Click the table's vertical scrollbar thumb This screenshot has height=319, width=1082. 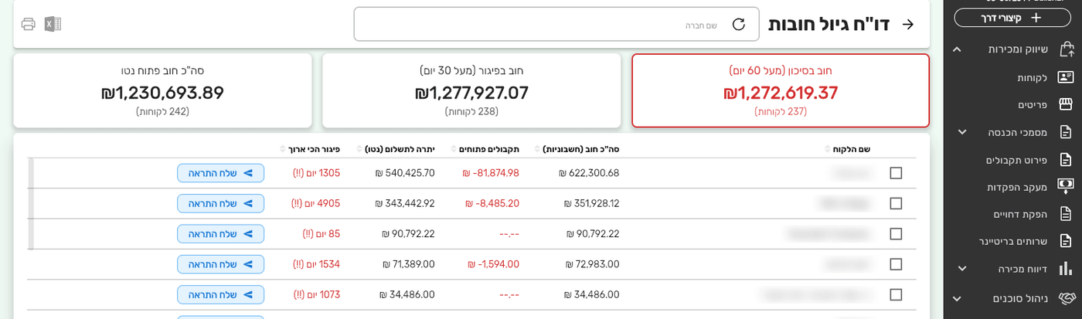click(x=31, y=204)
